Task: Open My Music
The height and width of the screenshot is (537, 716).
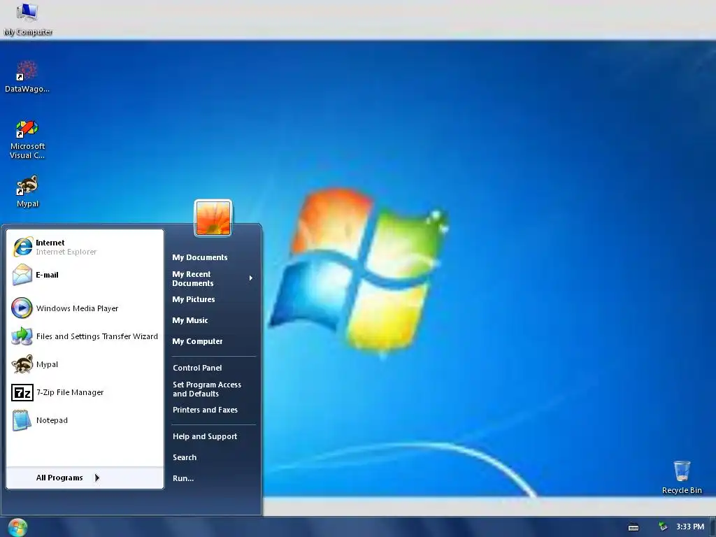Action: click(x=213, y=320)
